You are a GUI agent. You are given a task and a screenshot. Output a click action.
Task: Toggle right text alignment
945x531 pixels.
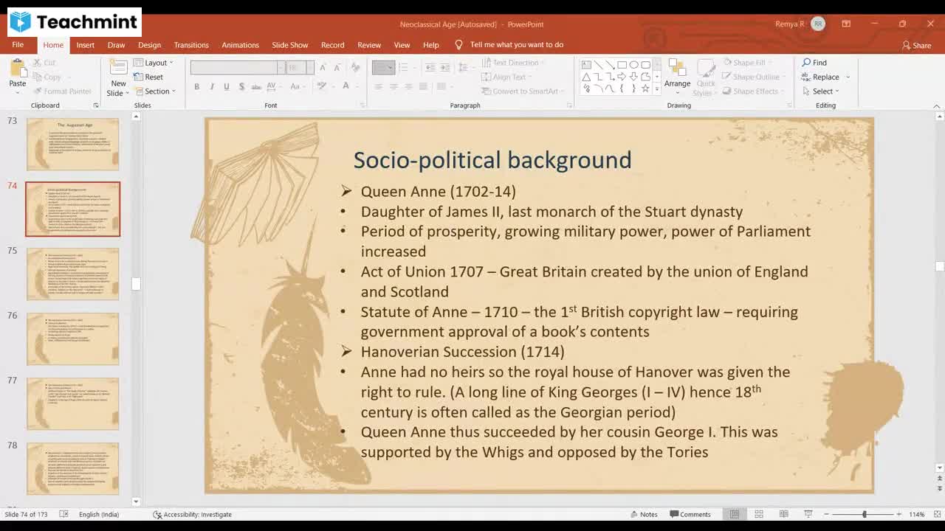[x=408, y=86]
